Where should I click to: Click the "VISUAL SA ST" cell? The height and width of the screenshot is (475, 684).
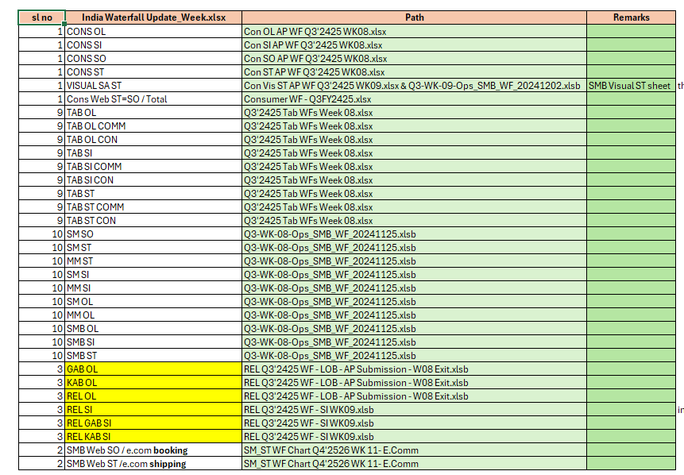(x=153, y=85)
